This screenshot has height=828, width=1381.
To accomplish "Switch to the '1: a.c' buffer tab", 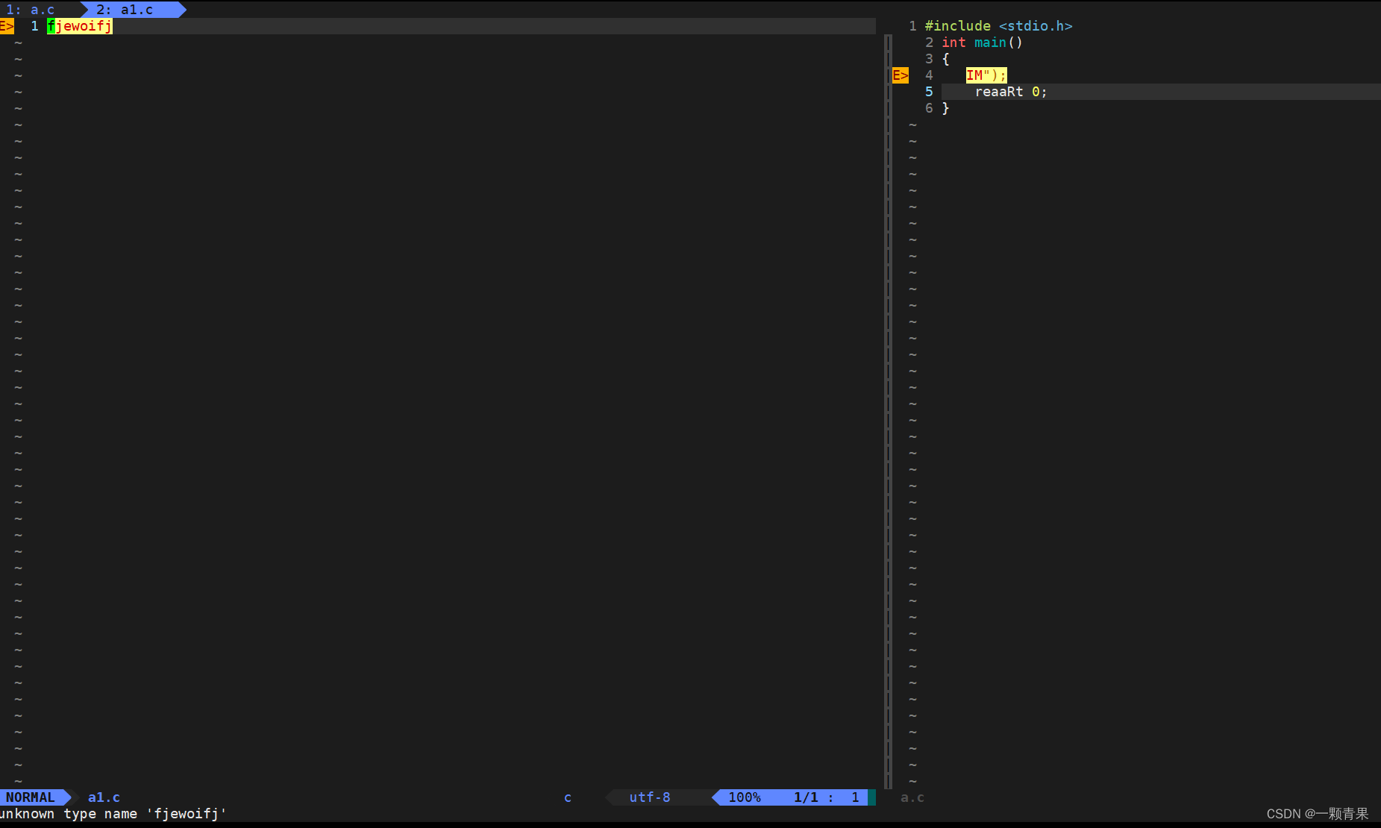I will [31, 10].
